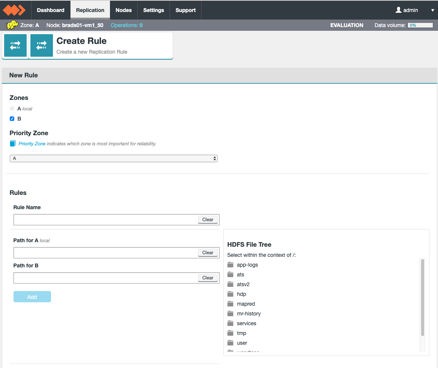Open the Priority Zone dropdown
Screen dimensions: 438x368
(113, 158)
